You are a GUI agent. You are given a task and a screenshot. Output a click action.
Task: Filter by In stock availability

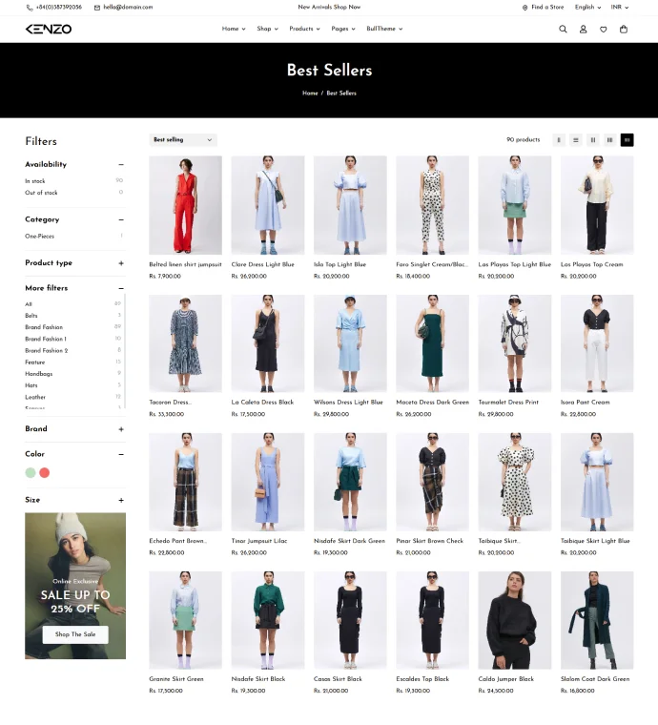[35, 181]
